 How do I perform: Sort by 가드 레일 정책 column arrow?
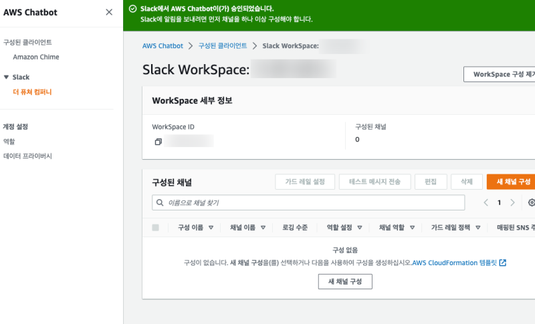pyautogui.click(x=478, y=228)
